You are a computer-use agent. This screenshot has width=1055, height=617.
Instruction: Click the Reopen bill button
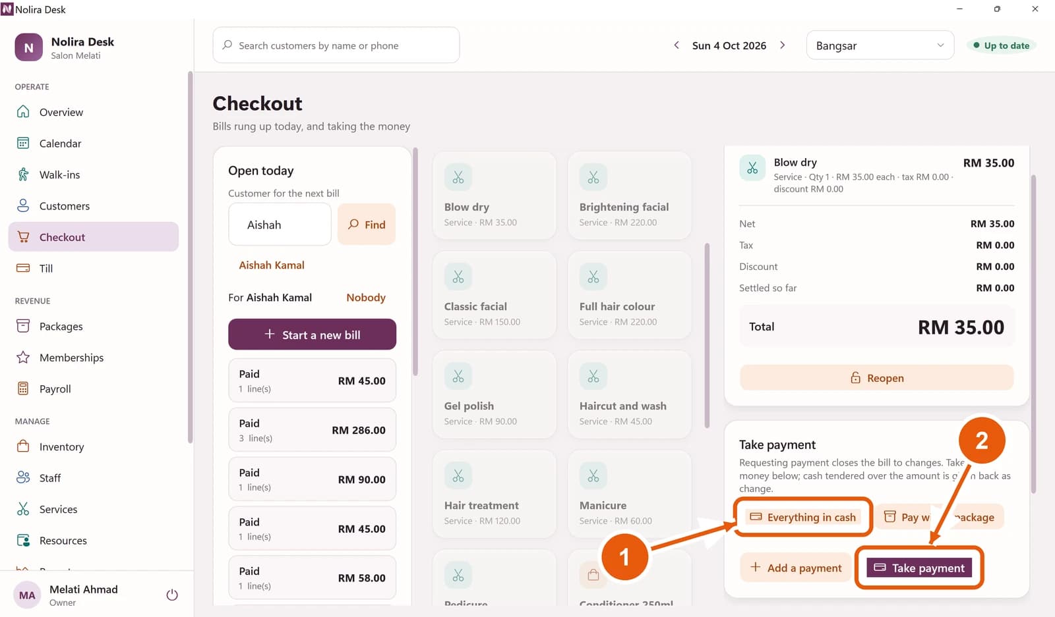tap(876, 378)
